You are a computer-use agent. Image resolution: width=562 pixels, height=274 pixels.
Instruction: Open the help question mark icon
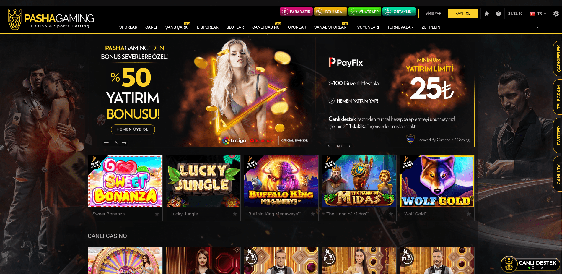499,14
